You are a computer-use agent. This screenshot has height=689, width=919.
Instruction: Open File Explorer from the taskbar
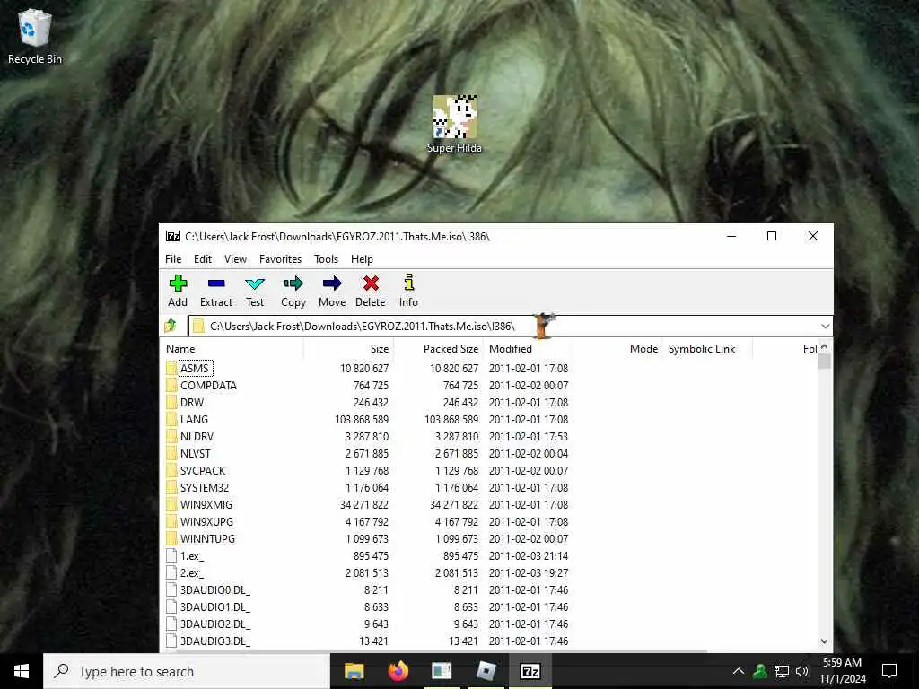(x=354, y=671)
